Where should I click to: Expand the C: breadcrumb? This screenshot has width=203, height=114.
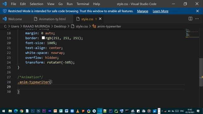point(5,26)
